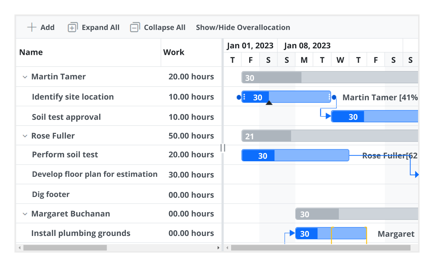Click the Collapse All icon

134,27
